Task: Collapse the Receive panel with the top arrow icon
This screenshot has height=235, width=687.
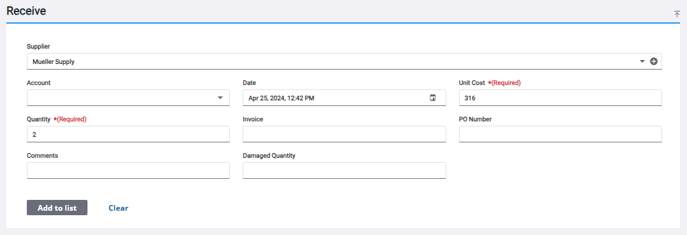Action: [x=677, y=14]
